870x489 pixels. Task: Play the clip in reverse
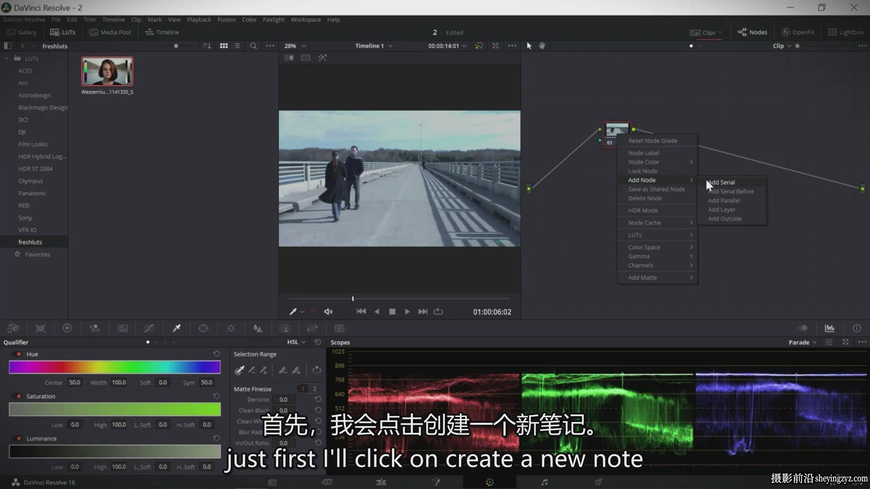click(377, 312)
